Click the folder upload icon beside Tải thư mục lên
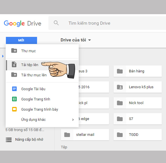The image size is (166, 163). (14, 75)
